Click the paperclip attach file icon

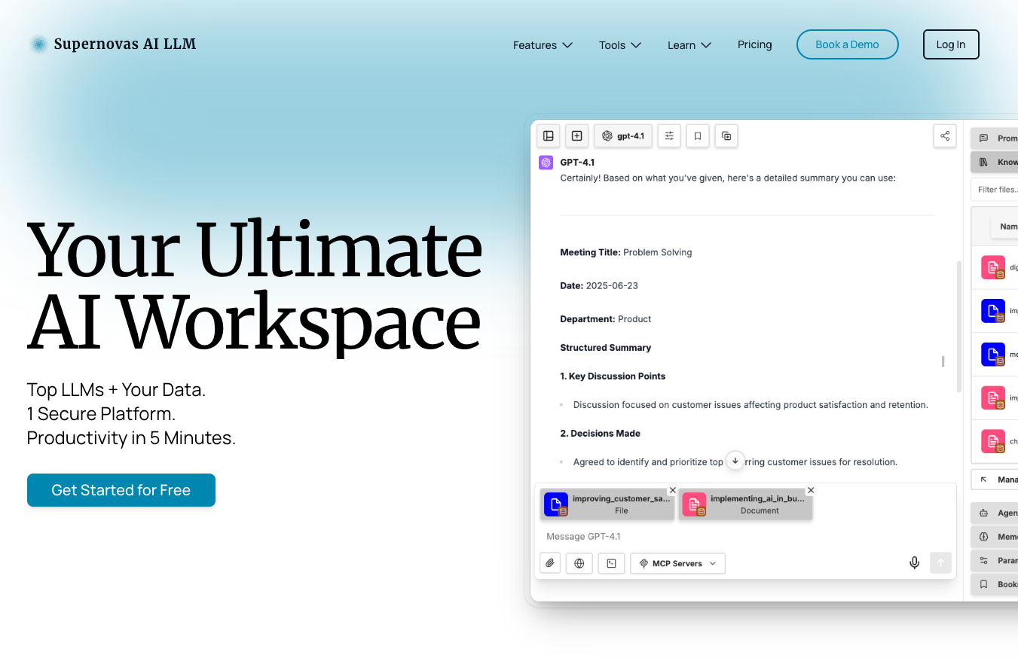coord(551,563)
